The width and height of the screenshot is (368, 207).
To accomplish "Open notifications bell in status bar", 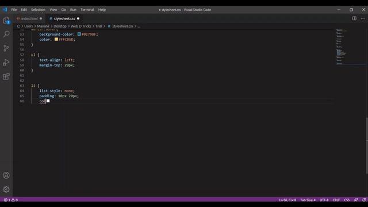I will pos(364,200).
